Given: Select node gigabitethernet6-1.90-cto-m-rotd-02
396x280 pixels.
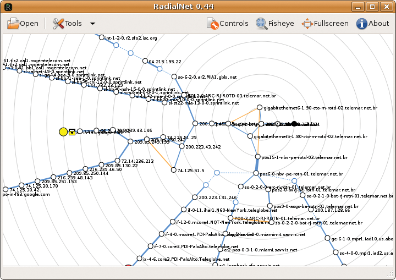Looking at the screenshot, I should coord(260,107).
